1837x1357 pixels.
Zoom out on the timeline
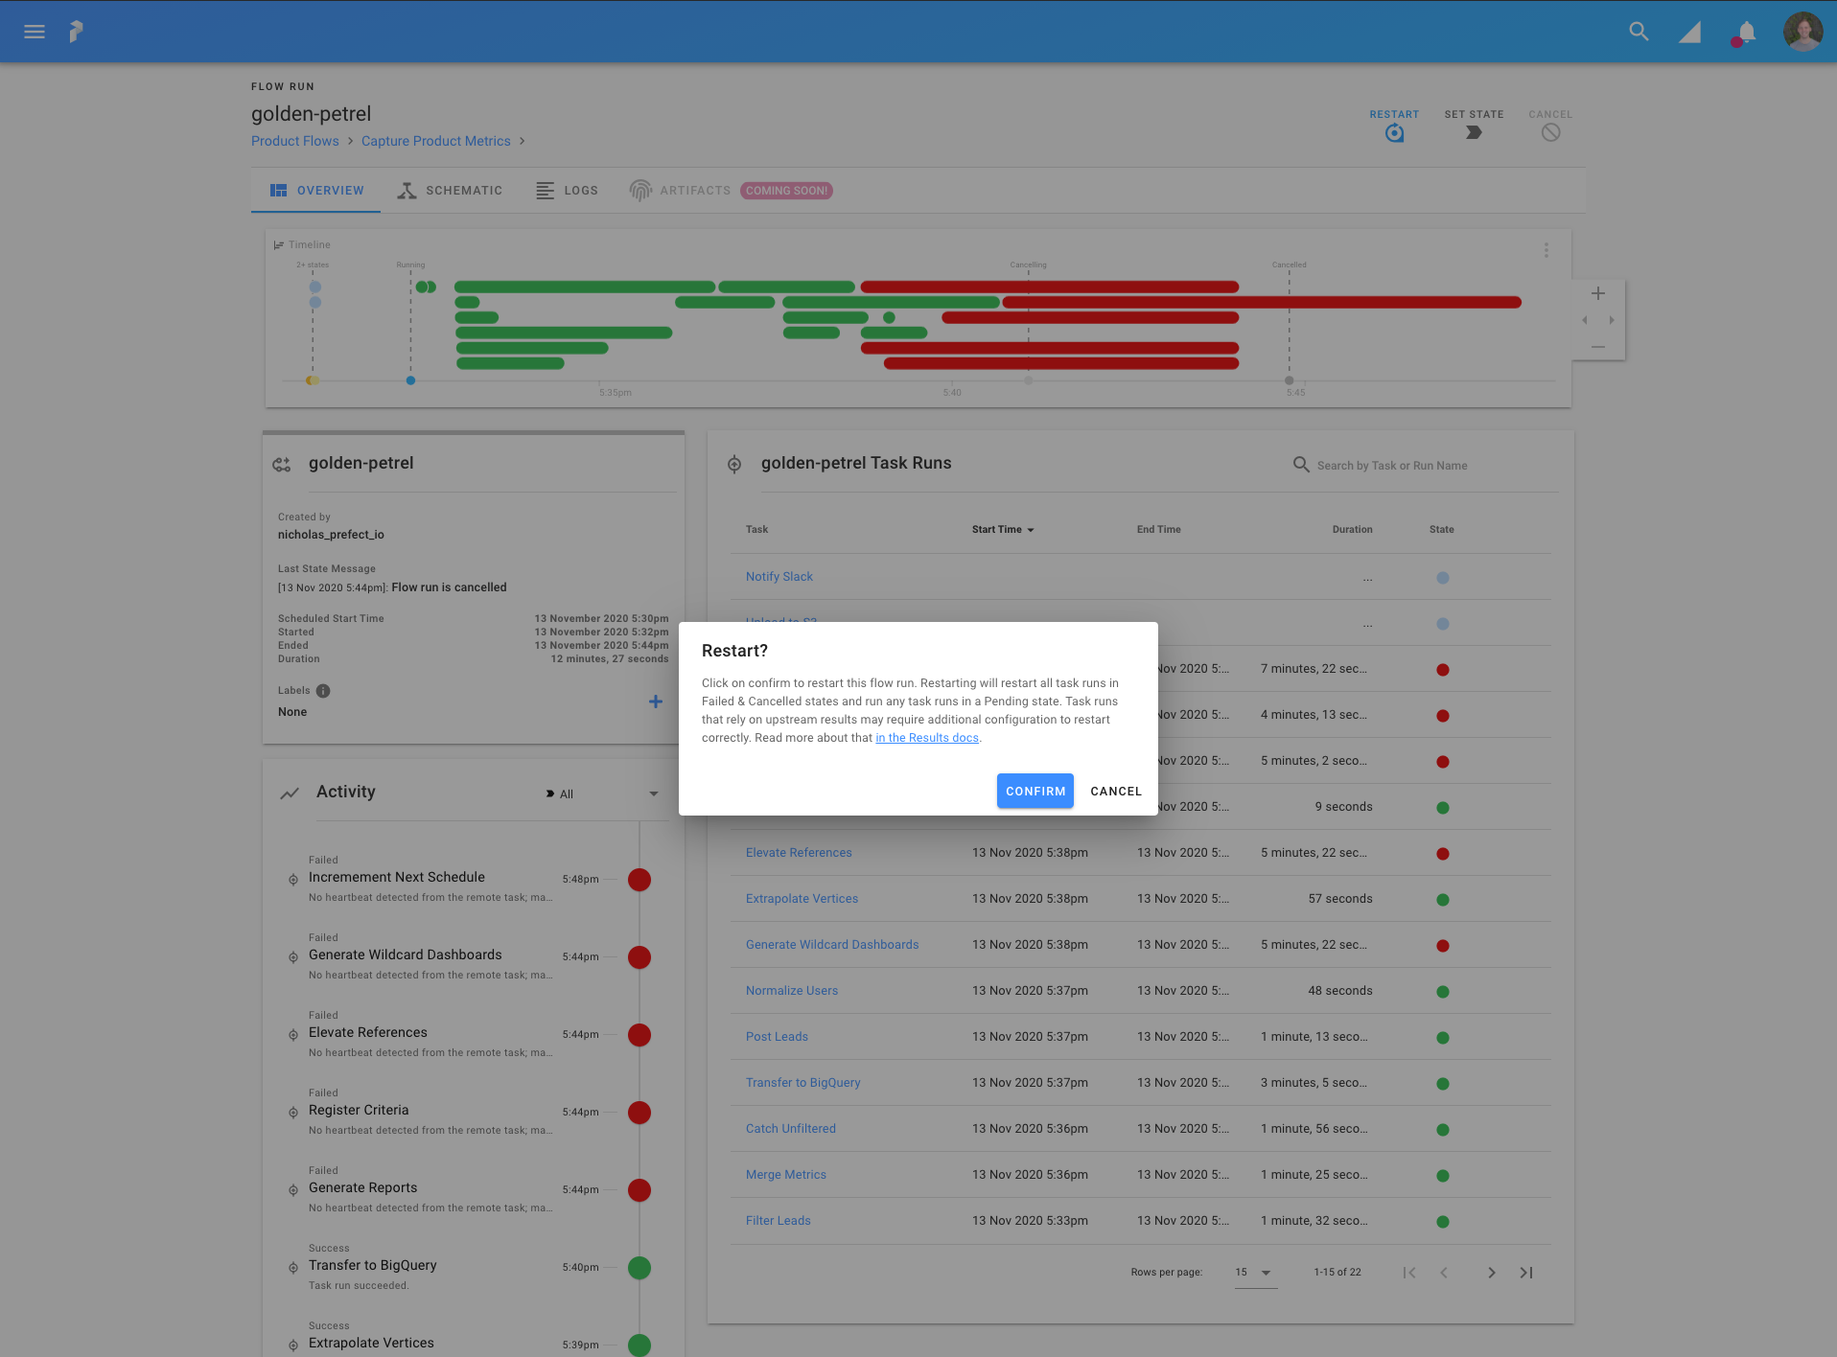(1598, 347)
